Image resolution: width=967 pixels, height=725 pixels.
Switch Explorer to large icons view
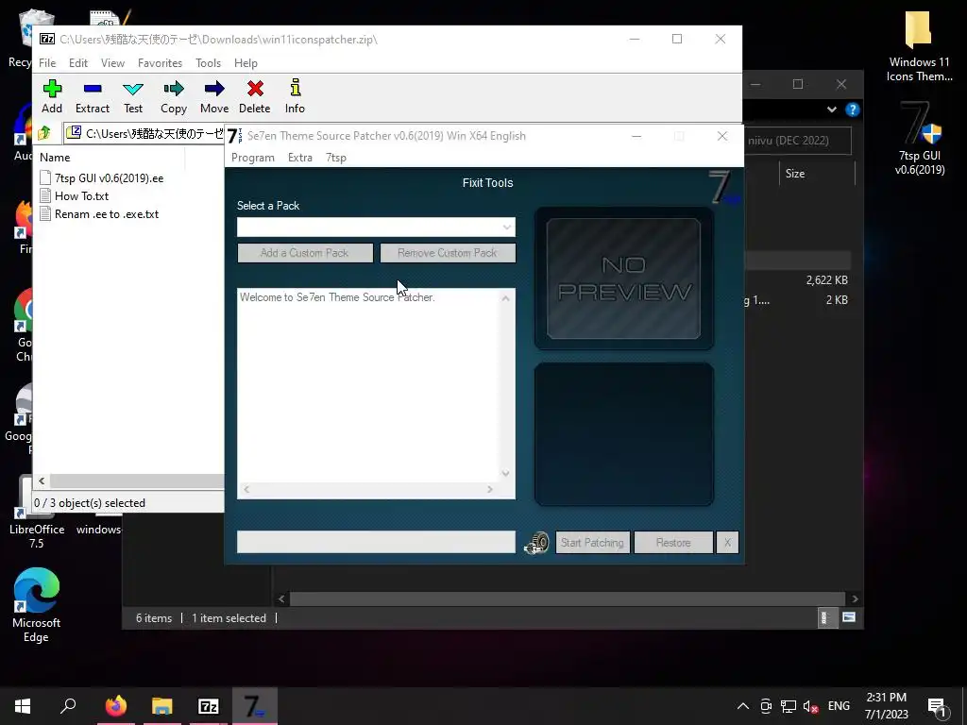pyautogui.click(x=849, y=617)
